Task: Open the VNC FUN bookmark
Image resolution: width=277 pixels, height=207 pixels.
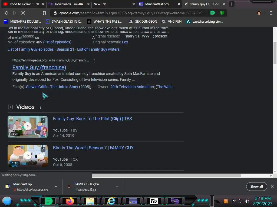Action: click(x=172, y=22)
